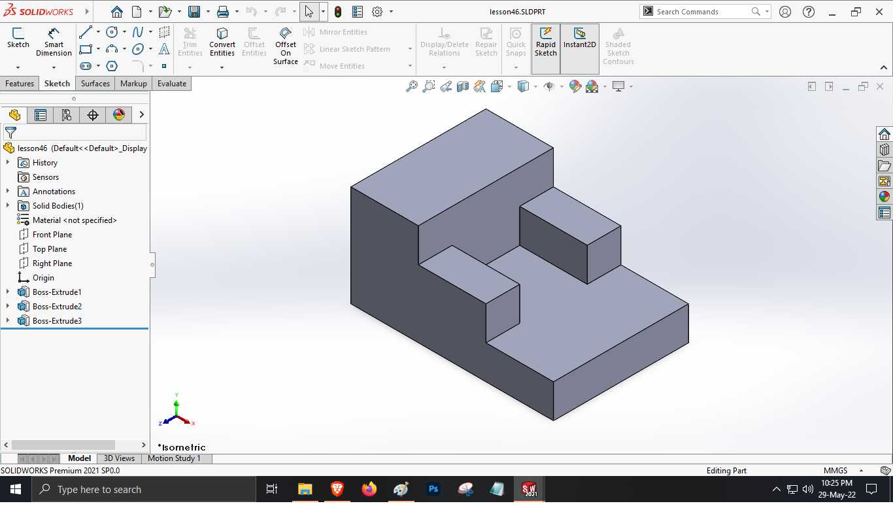The height and width of the screenshot is (510, 893).
Task: Open the Markup tab
Action: pyautogui.click(x=133, y=84)
